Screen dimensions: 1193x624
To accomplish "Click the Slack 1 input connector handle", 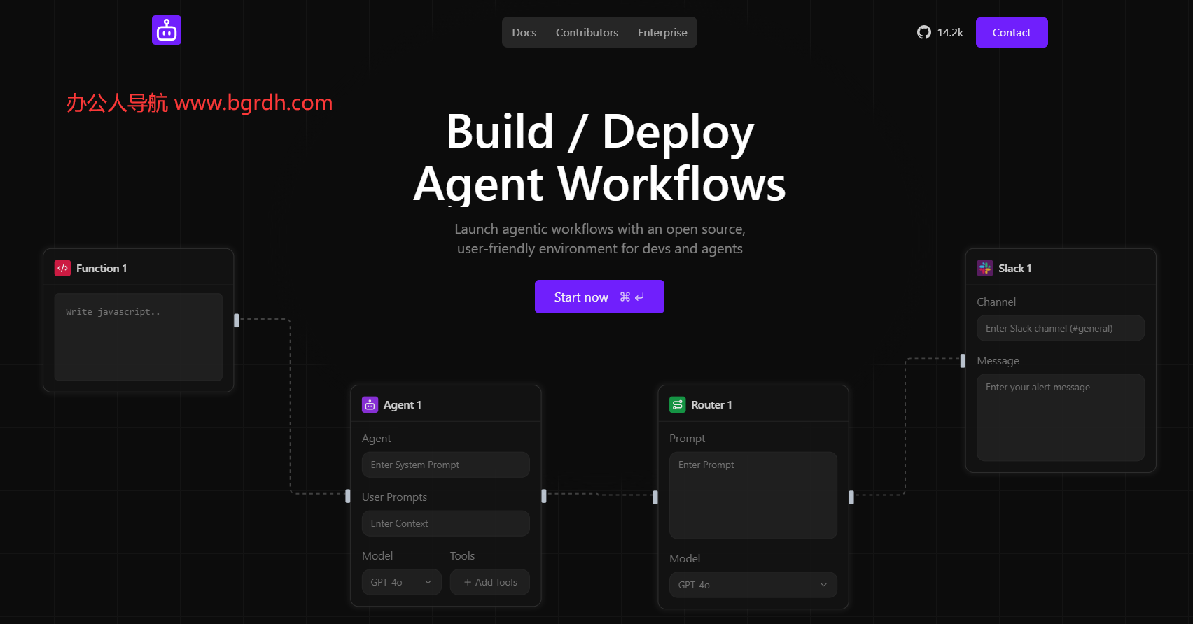I will (x=963, y=360).
